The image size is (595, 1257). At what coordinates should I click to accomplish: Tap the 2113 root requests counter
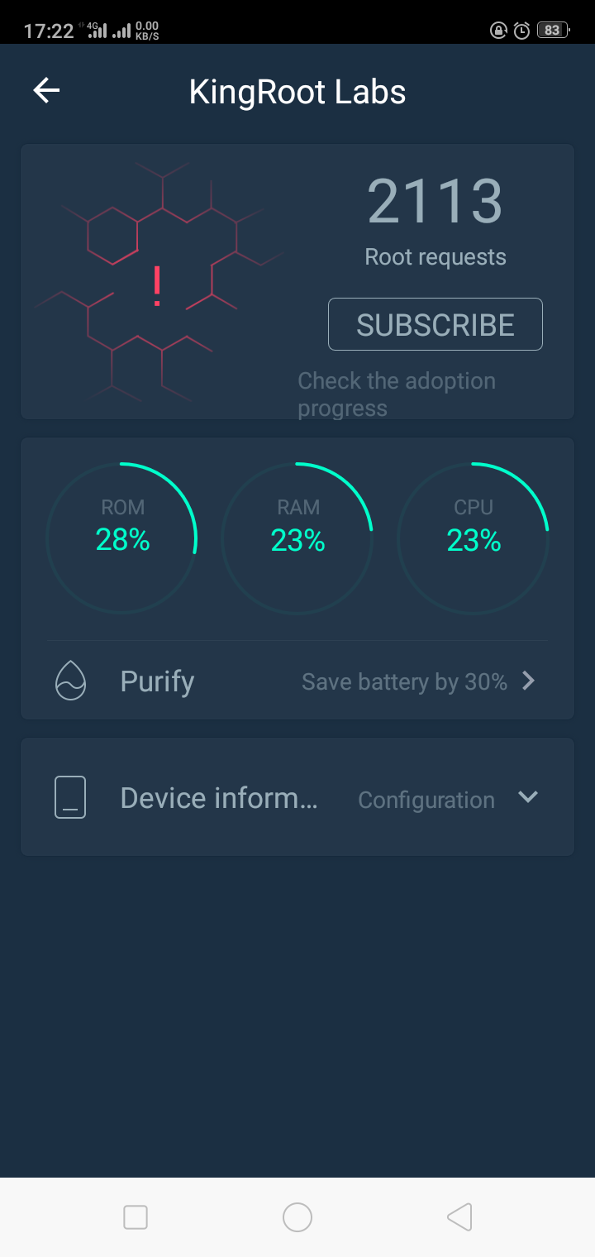point(435,201)
